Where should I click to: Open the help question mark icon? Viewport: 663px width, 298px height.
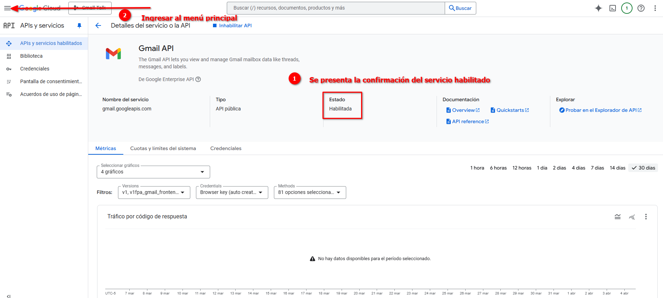point(641,8)
